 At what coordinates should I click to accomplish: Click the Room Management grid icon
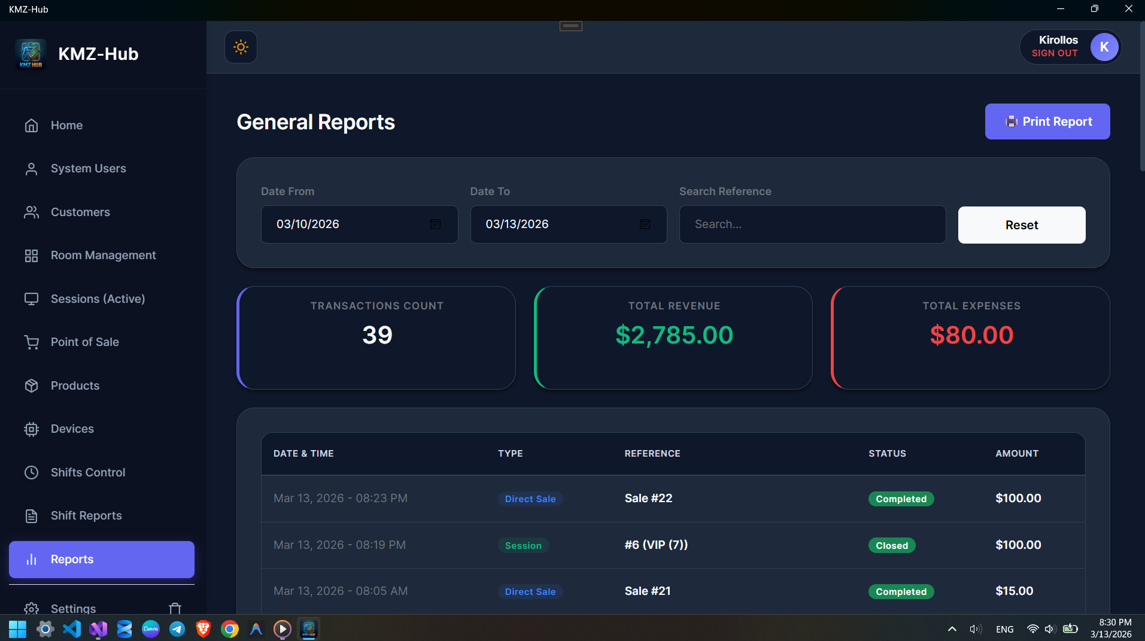coord(31,255)
